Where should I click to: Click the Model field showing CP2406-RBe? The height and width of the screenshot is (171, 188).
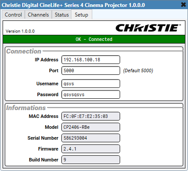coord(91,127)
